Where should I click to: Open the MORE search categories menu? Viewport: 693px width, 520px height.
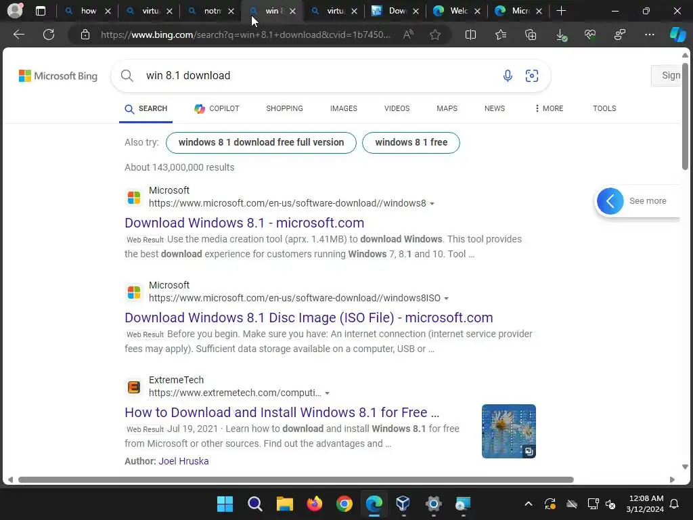549,108
